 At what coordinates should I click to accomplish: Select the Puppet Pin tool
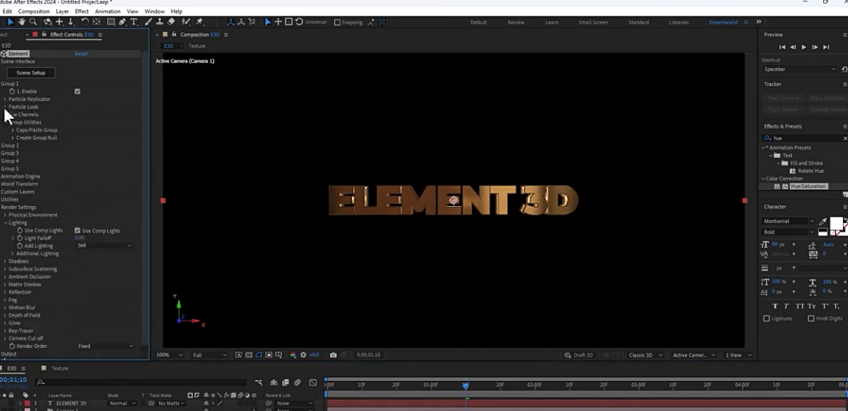199,22
